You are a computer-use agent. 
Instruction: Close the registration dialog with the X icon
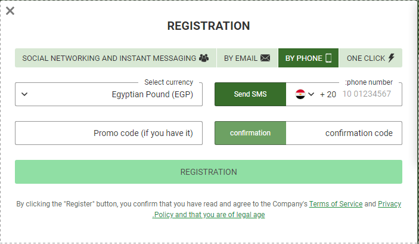coord(10,11)
